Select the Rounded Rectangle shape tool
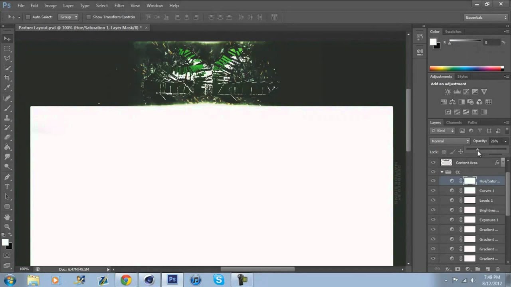Viewport: 511px width, 287px height. [x=7, y=207]
